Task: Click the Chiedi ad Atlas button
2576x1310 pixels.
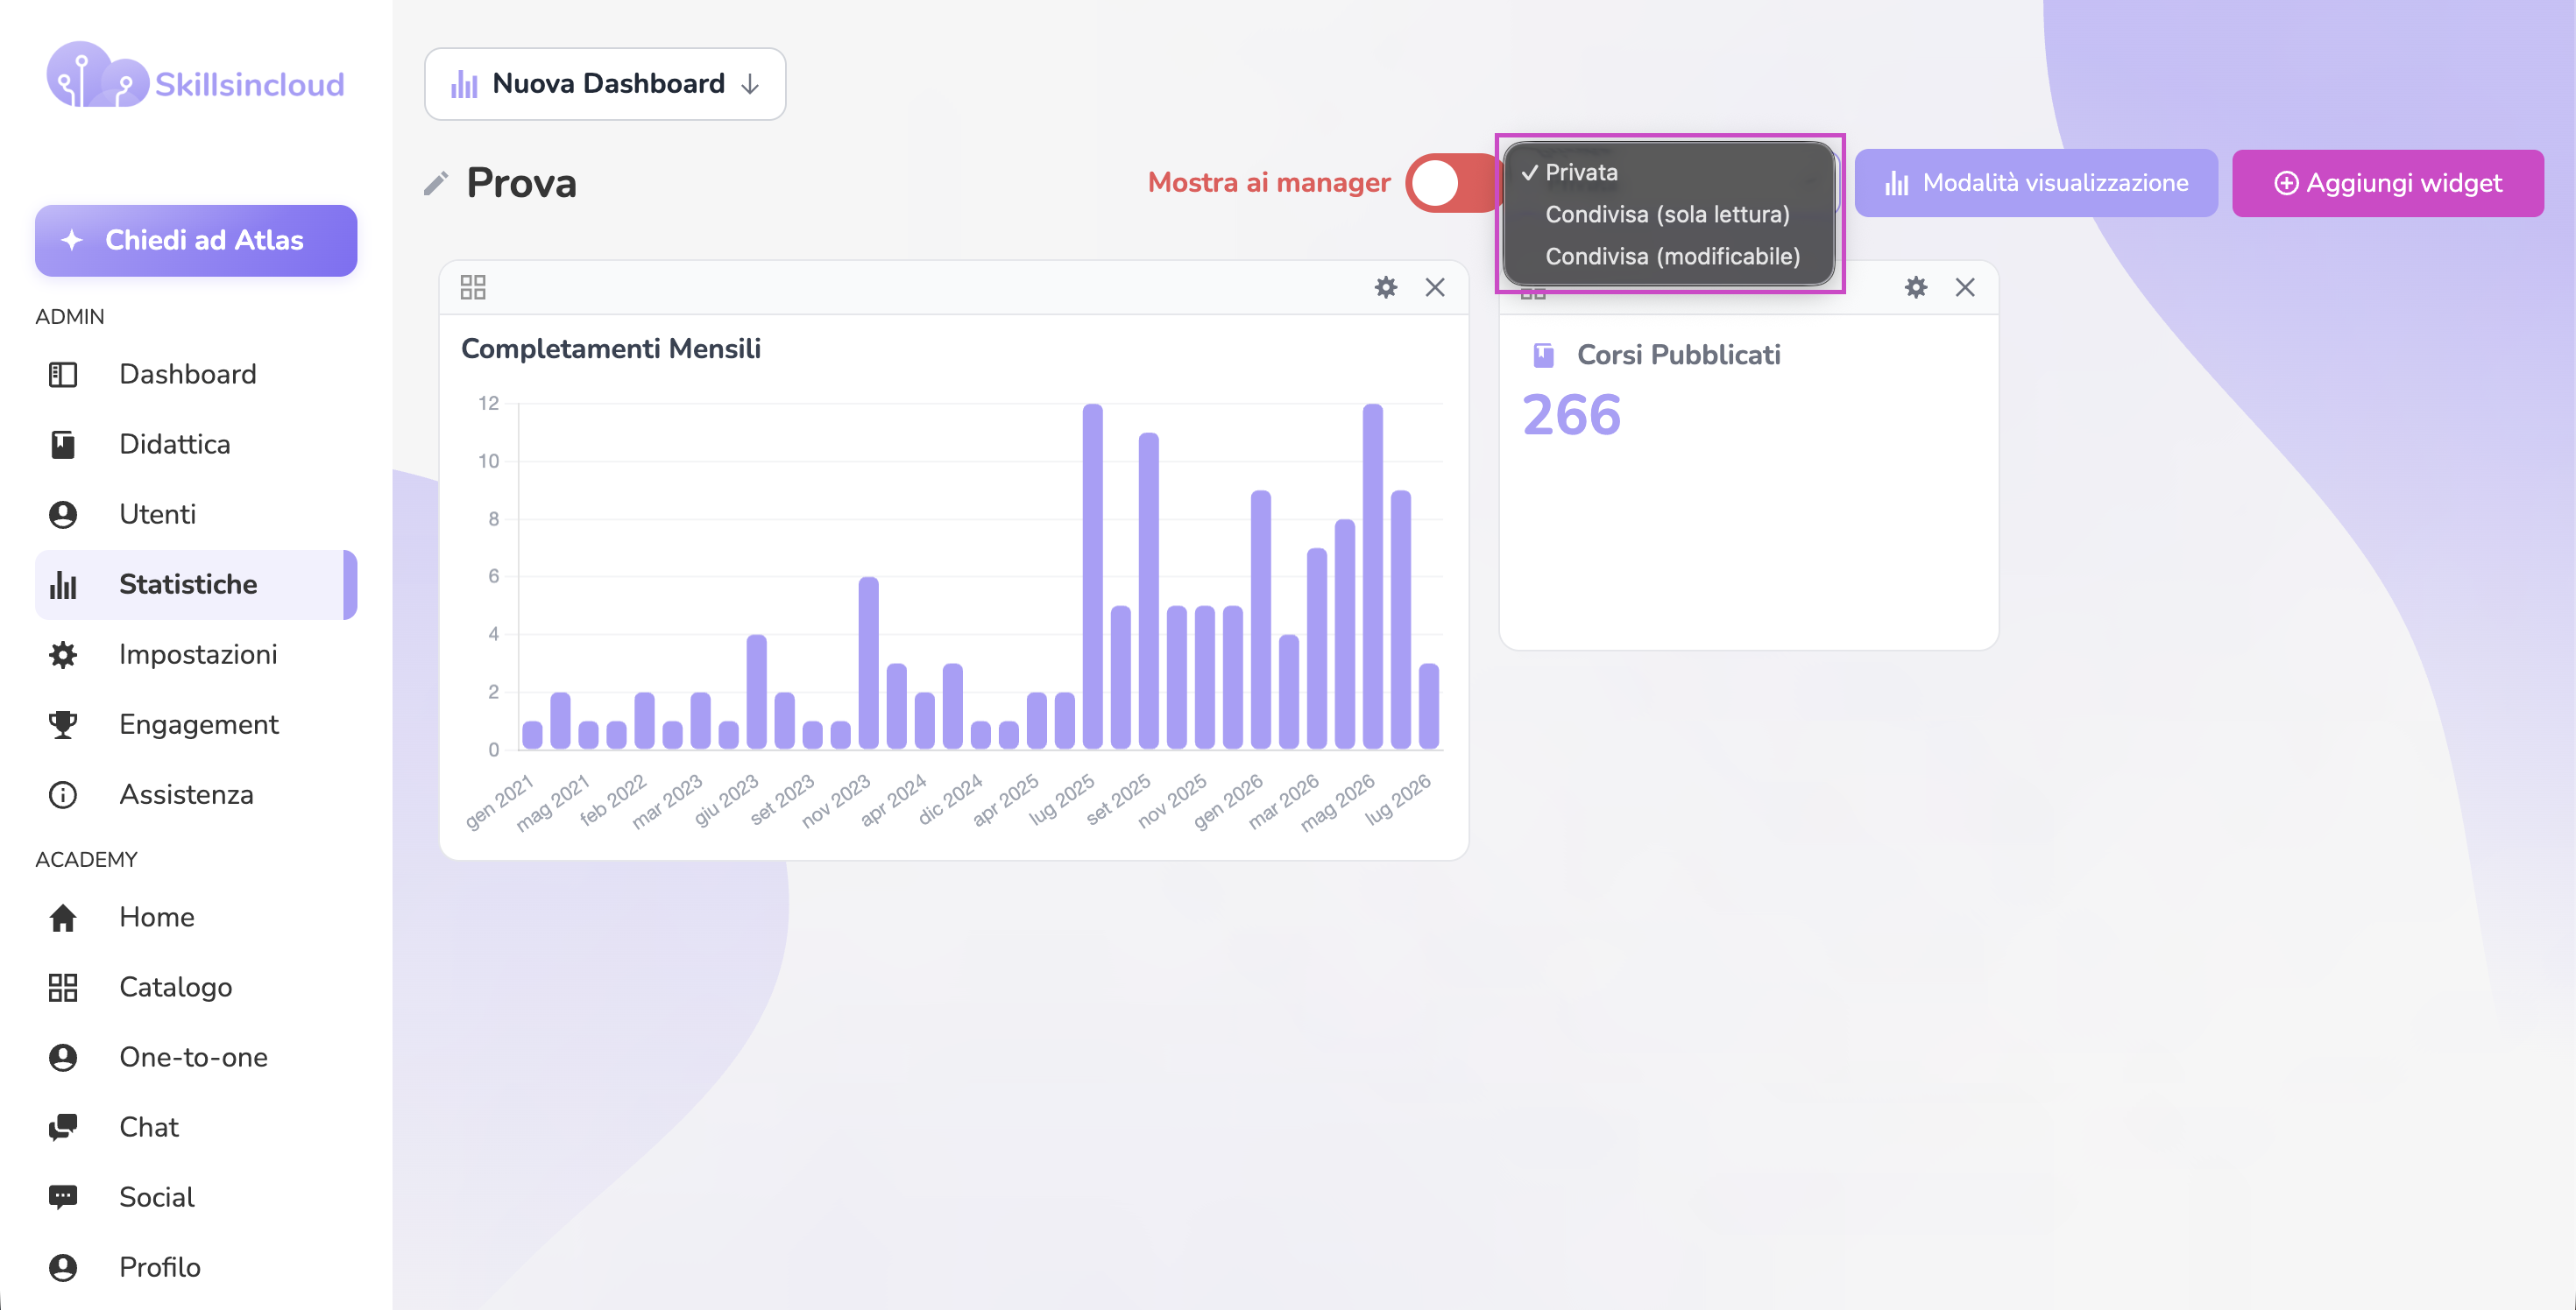Action: (196, 241)
